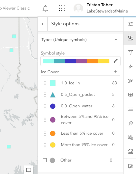Open the Effects sparkle tool
The image size is (136, 174).
(x=130, y=66)
